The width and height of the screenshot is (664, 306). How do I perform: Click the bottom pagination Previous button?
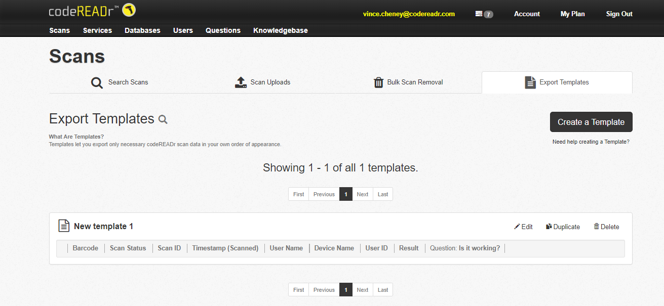324,290
